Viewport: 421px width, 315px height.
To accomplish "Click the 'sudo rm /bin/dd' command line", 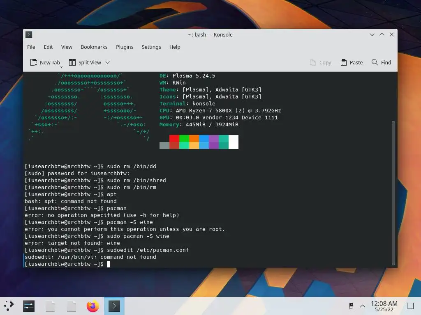I will pyautogui.click(x=90, y=167).
